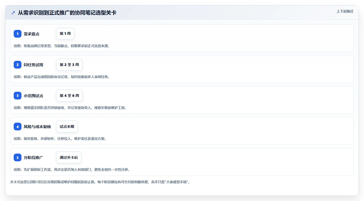
Task: Select the 通过关卡后 chip
Action: [69, 157]
